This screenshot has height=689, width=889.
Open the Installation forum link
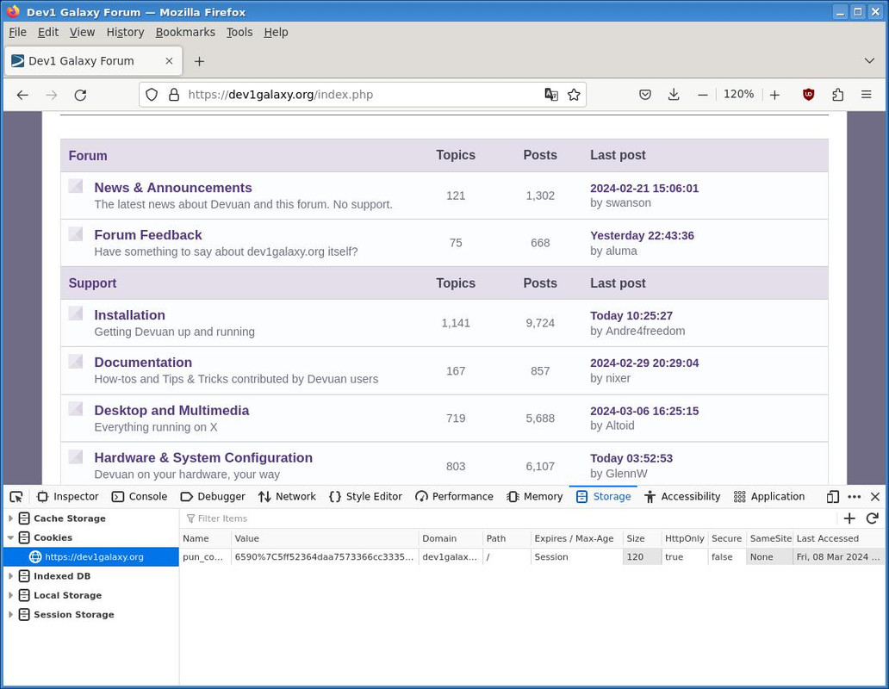tap(130, 315)
